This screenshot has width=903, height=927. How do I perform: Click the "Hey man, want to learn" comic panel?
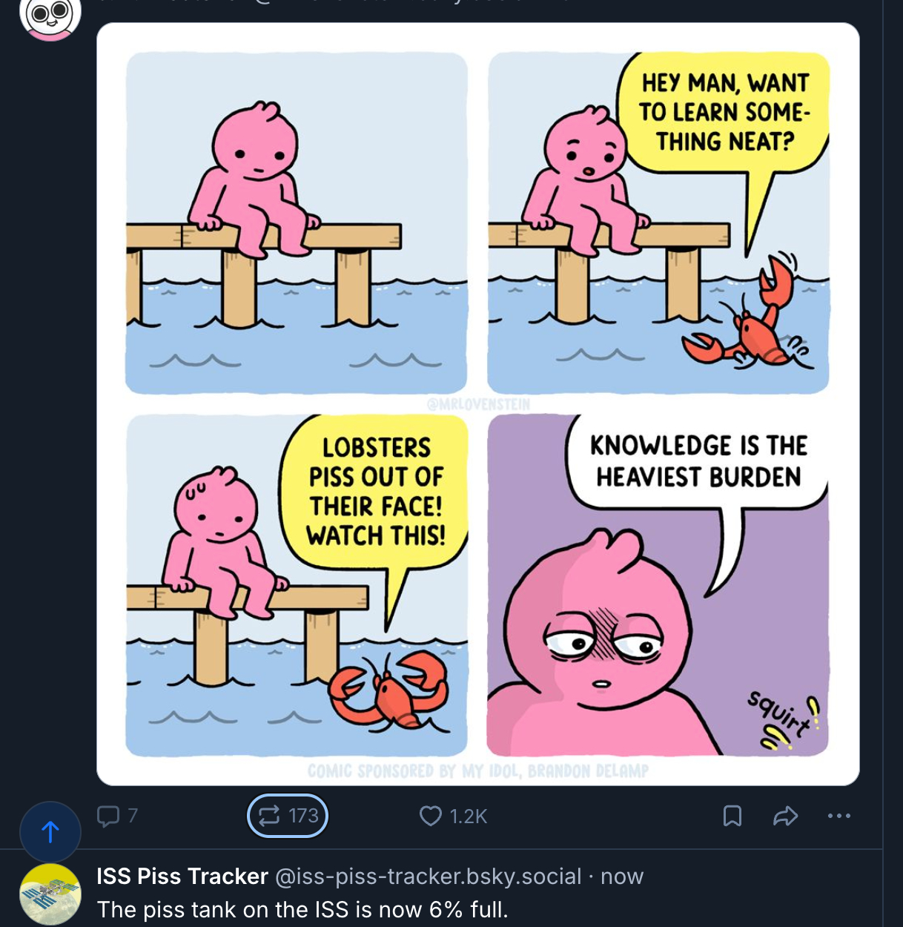658,222
